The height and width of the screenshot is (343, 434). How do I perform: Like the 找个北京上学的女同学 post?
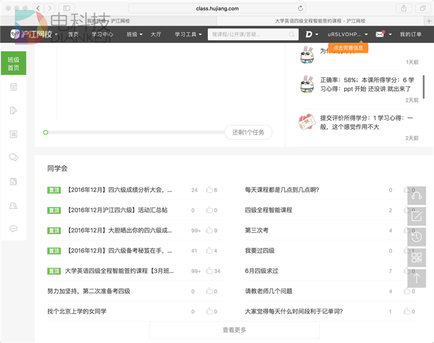(x=210, y=311)
